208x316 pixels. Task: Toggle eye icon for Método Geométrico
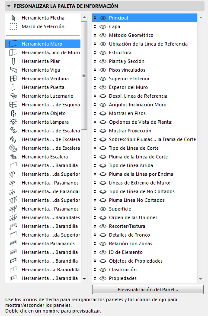click(x=103, y=35)
